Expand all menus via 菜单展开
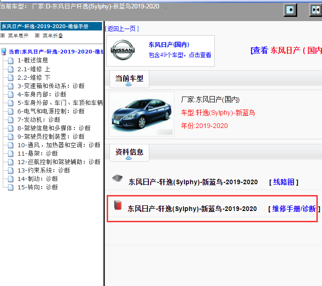Viewport: 322px width, 286px height. (x=18, y=36)
